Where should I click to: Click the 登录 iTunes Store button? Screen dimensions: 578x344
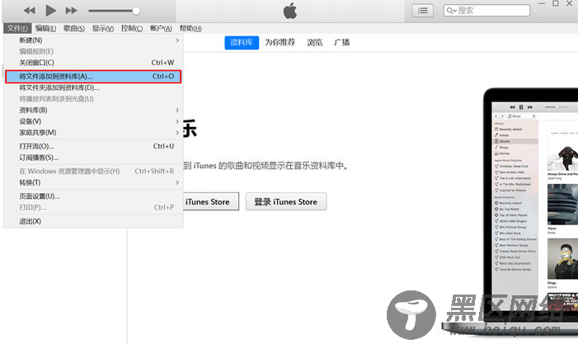pos(286,201)
